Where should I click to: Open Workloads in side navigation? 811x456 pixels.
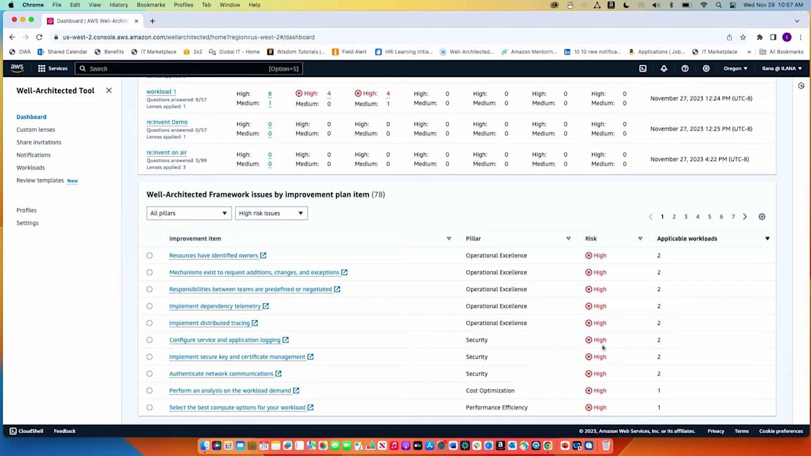tap(30, 168)
